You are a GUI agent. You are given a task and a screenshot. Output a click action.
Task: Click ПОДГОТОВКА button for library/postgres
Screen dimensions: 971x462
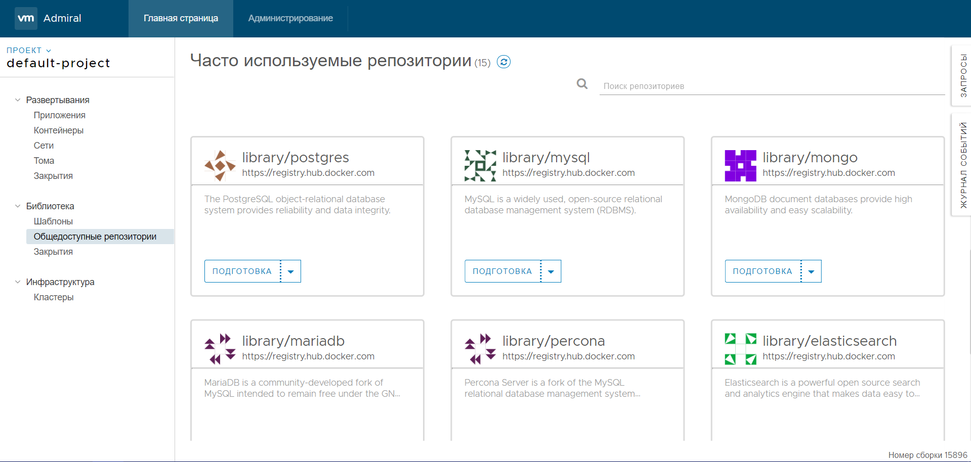(242, 271)
